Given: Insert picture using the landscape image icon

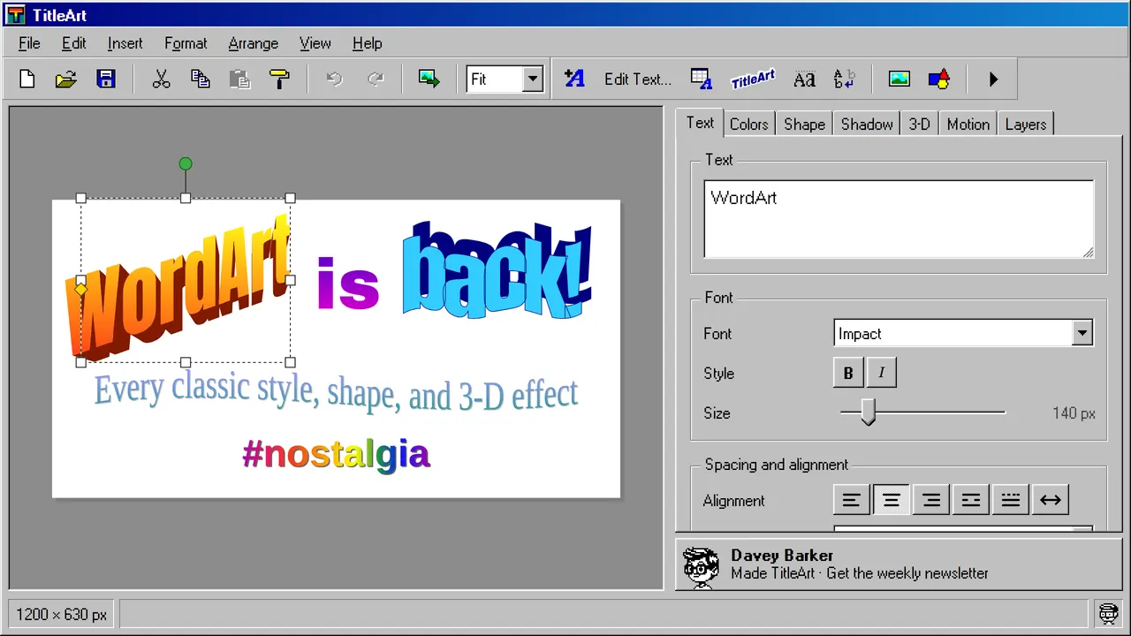Looking at the screenshot, I should (x=899, y=79).
